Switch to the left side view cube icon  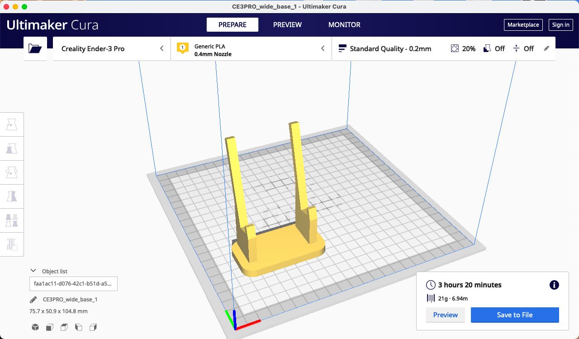point(79,327)
